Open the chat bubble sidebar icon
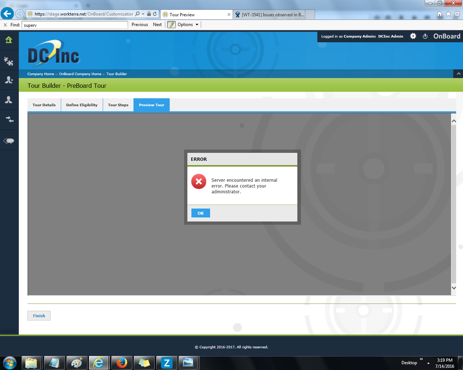This screenshot has width=463, height=370. [x=9, y=141]
